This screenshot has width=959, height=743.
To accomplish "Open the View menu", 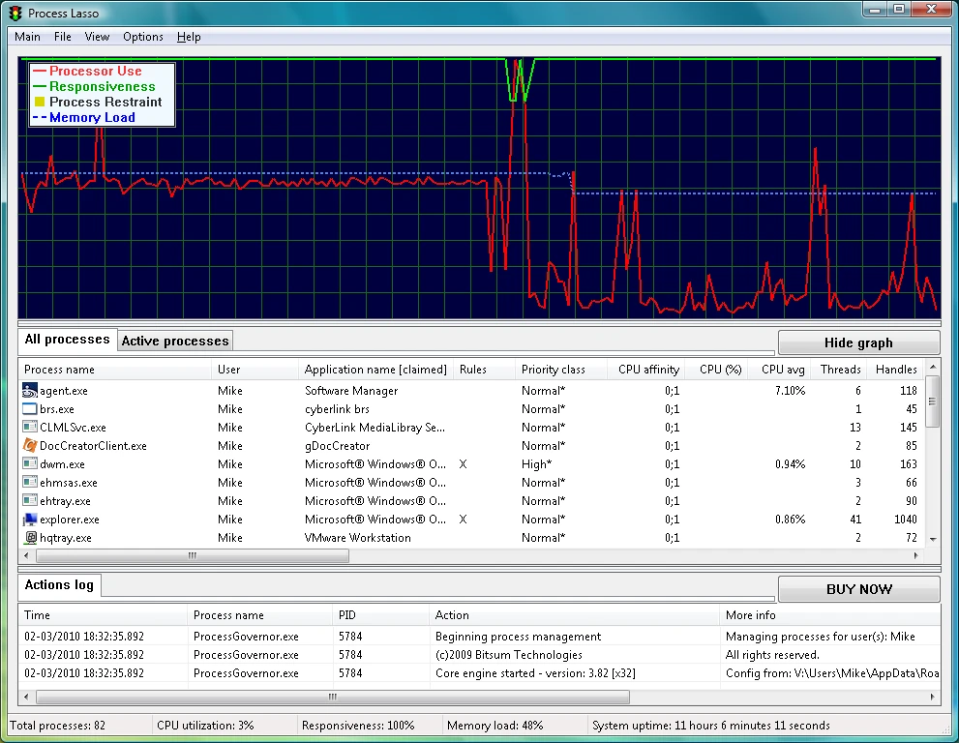I will click(97, 37).
